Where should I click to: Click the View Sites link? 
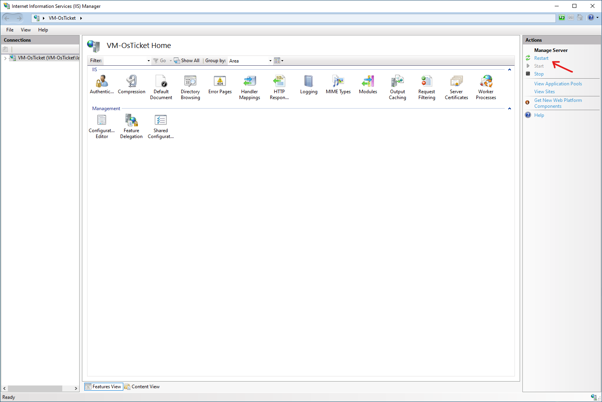pos(544,92)
